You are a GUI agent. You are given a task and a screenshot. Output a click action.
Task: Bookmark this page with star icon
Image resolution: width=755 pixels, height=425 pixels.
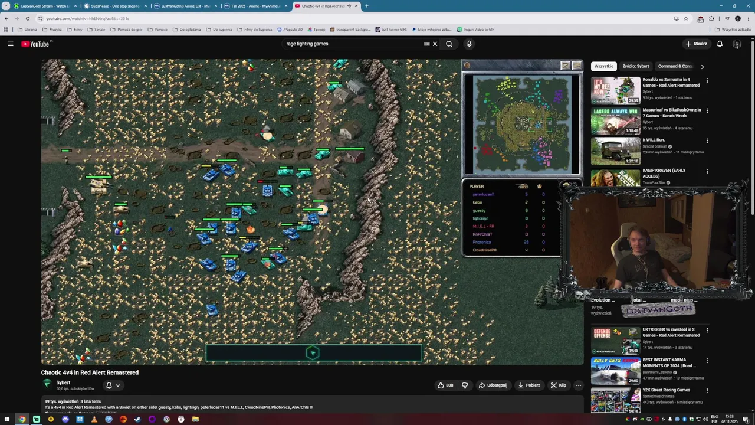[x=686, y=18]
